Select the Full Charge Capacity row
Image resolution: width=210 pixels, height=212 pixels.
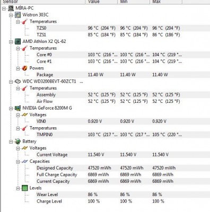click(109, 174)
